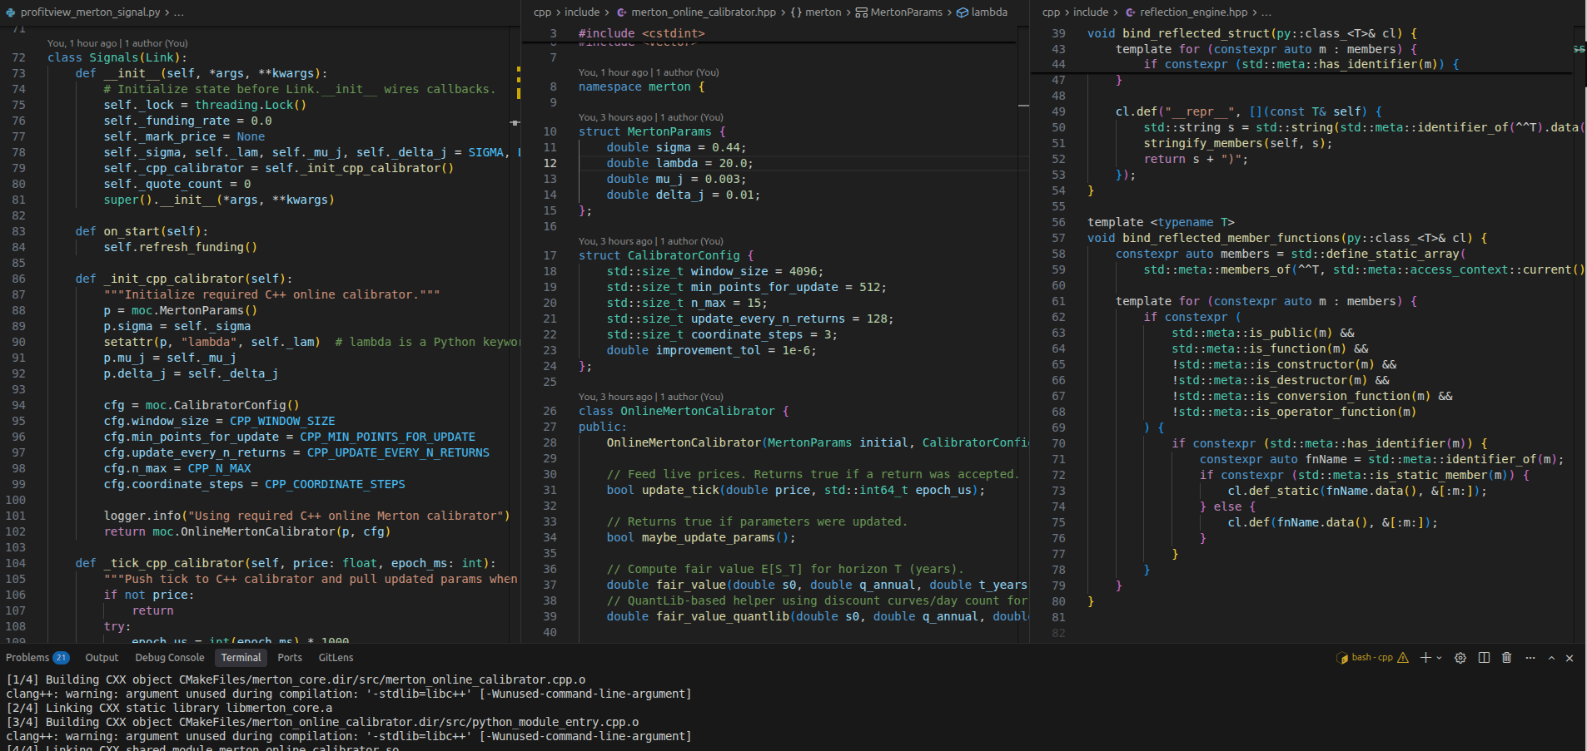The width and height of the screenshot is (1587, 751).
Task: Click reflection_engine.hpp breadcrumb file name
Action: click(x=1193, y=12)
